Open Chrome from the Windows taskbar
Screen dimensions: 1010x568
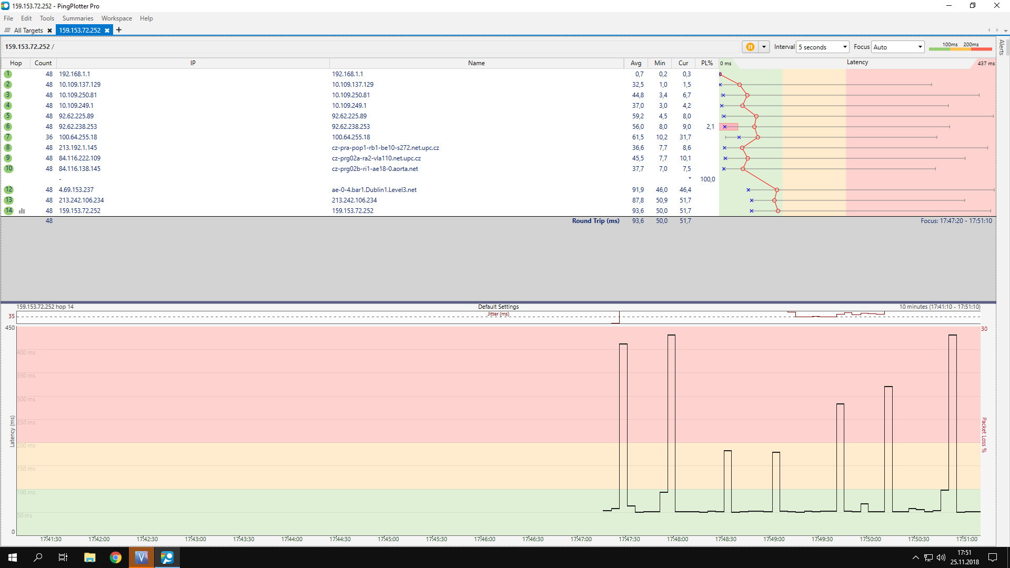[x=116, y=557]
